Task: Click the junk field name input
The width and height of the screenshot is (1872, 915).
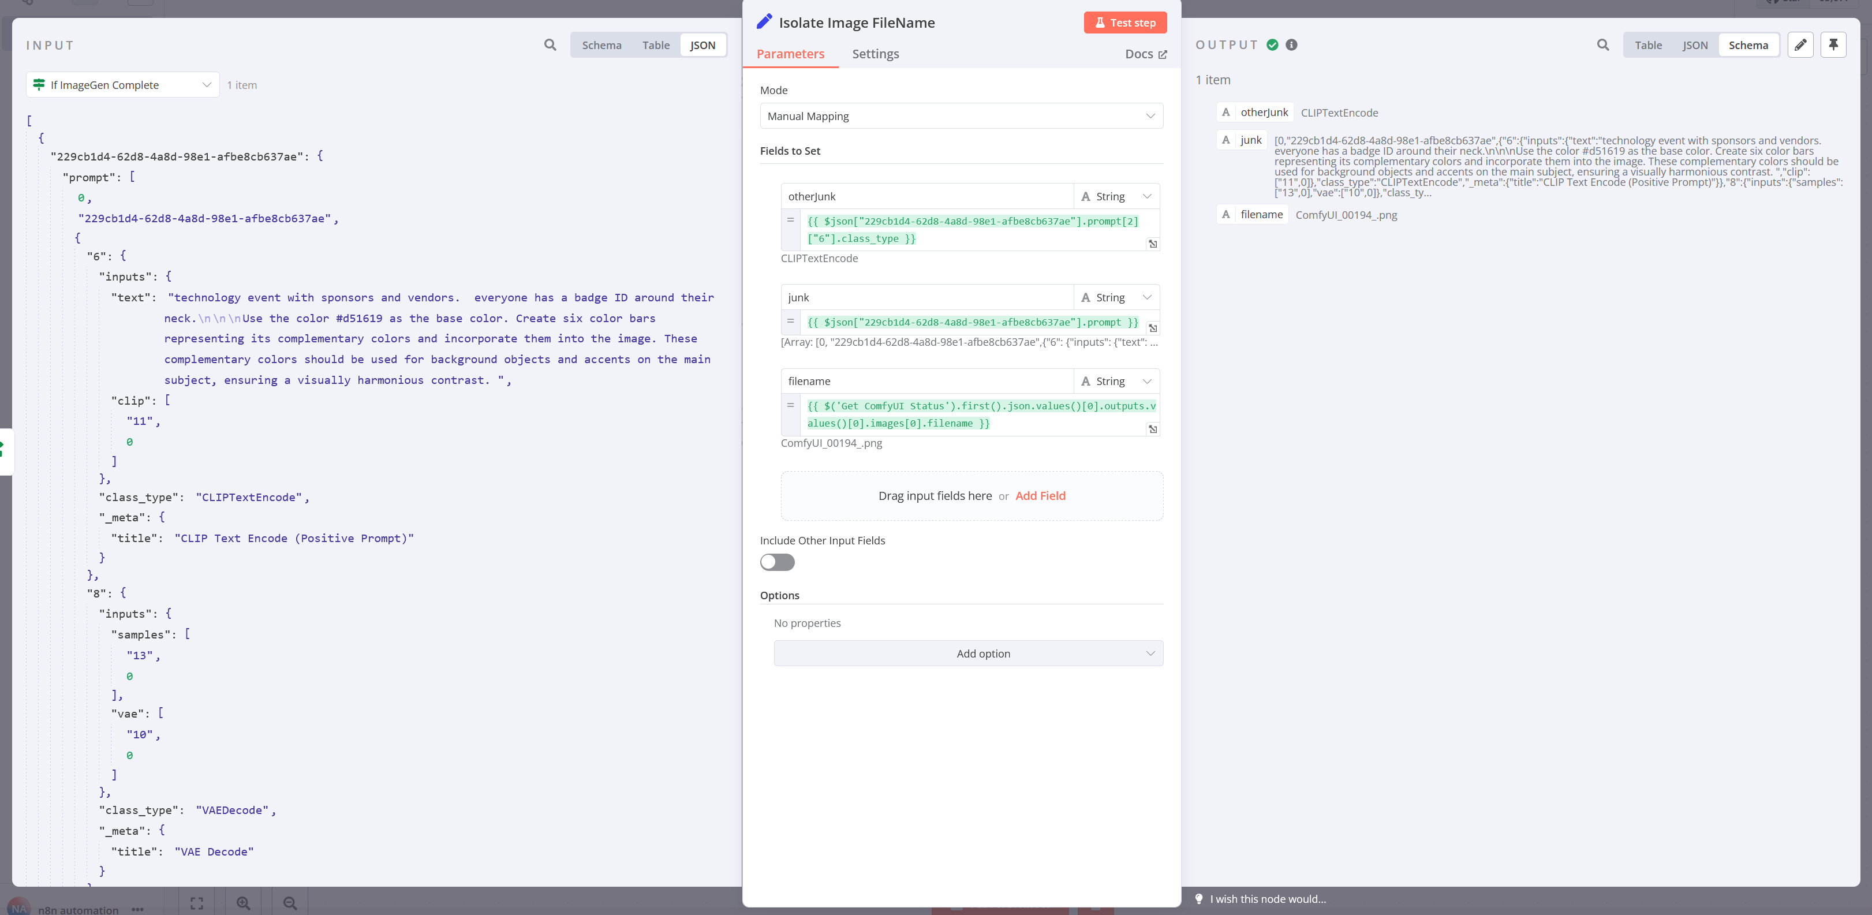Action: click(926, 297)
